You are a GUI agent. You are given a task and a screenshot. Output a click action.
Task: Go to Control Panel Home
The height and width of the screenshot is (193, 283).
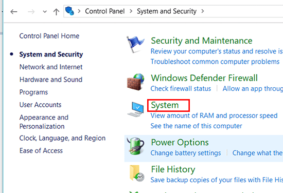click(49, 36)
